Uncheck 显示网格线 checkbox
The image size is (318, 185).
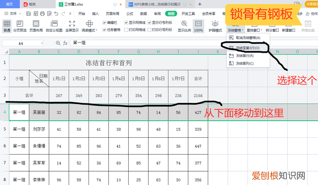(126, 22)
